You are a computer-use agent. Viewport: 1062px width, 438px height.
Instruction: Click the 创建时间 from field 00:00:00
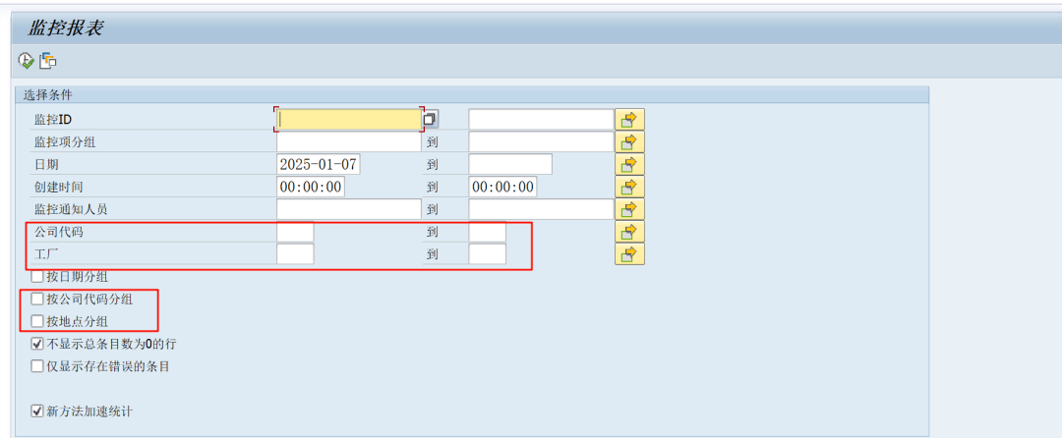[311, 187]
